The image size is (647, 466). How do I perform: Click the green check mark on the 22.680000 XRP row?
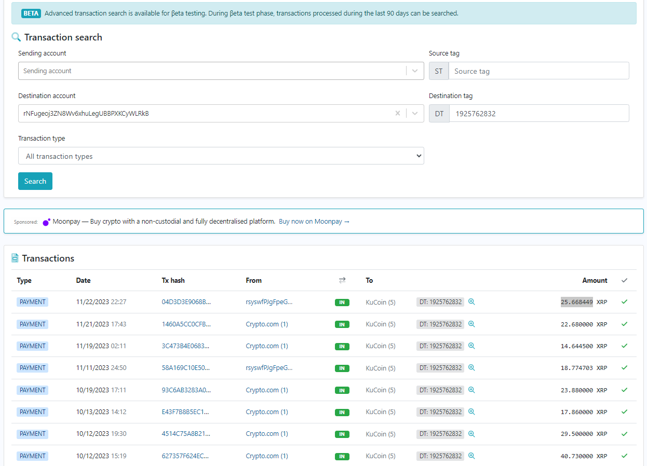[624, 324]
